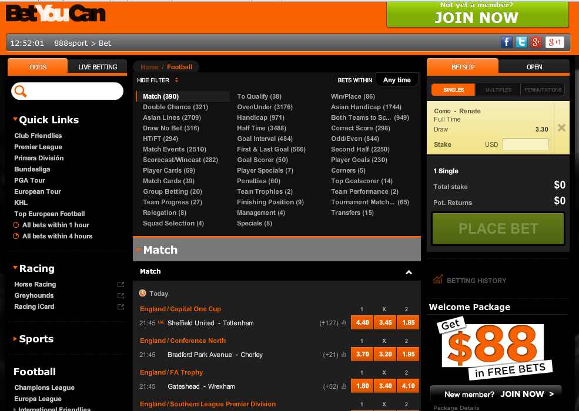
Task: Collapse the Match sub-panel with the chevron
Action: pyautogui.click(x=409, y=272)
